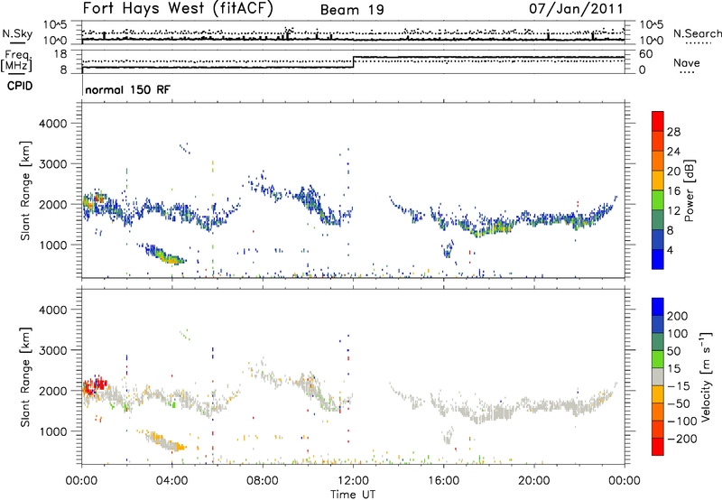Click the "normal 150 RF" control program text
Screen dimensions: 722x500
[x=127, y=89]
